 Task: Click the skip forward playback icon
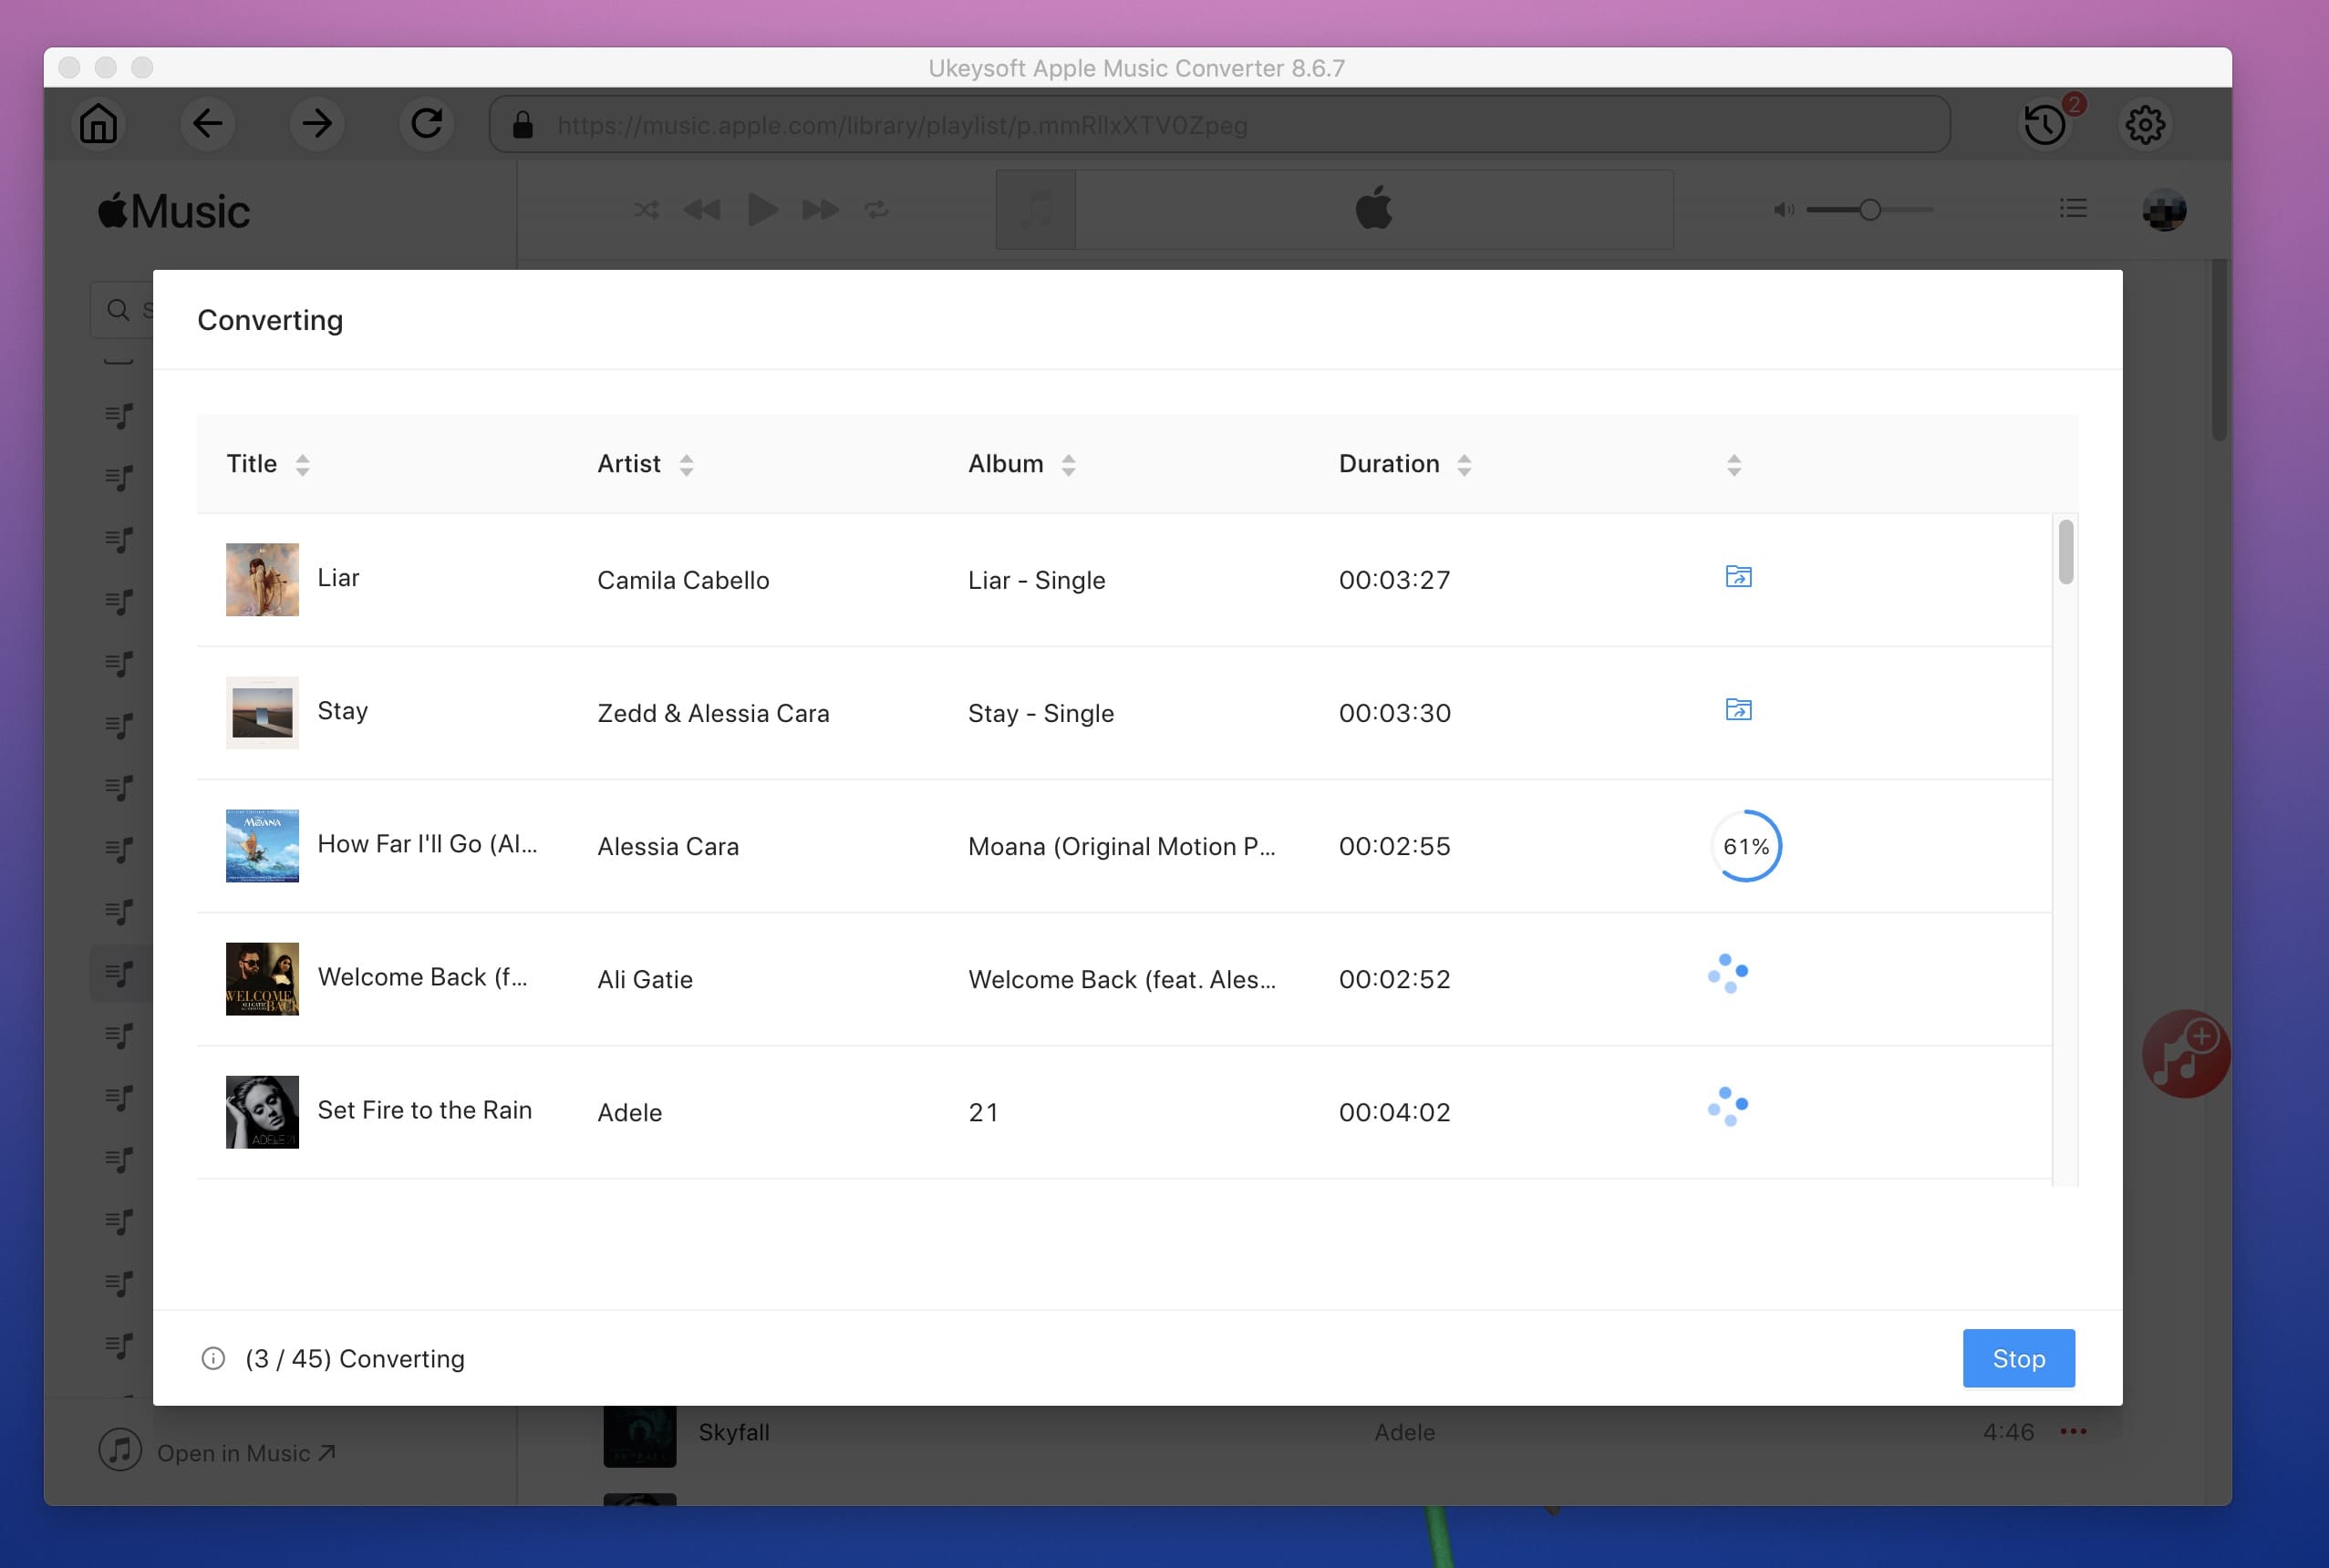pyautogui.click(x=819, y=208)
